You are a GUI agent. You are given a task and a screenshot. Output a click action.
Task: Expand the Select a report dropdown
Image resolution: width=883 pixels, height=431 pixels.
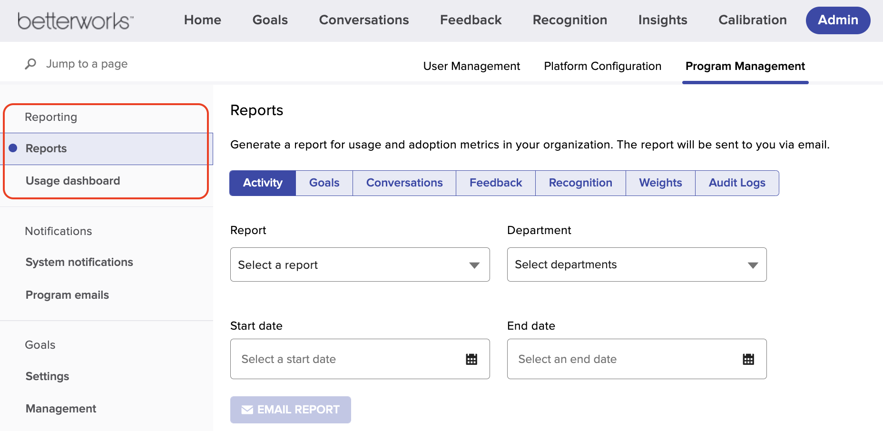click(x=360, y=264)
